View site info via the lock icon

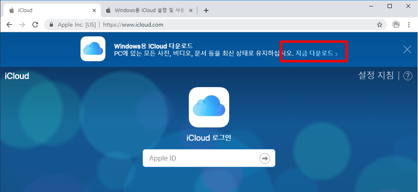coord(51,25)
